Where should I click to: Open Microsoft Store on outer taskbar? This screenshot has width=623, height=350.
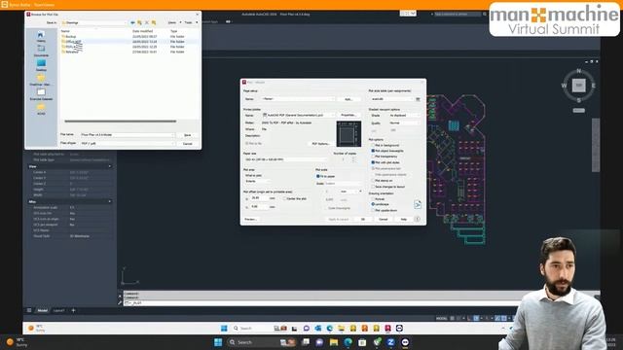362,342
